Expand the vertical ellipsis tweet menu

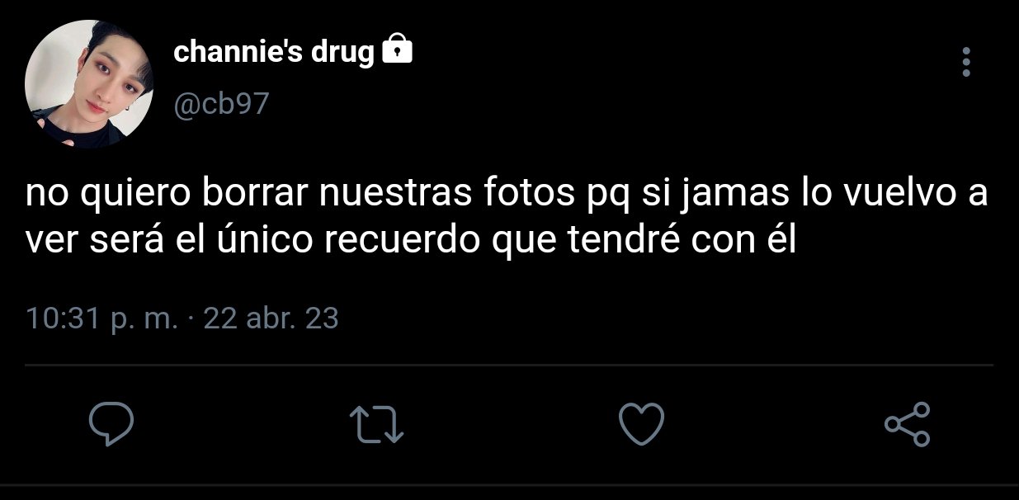pos(966,62)
